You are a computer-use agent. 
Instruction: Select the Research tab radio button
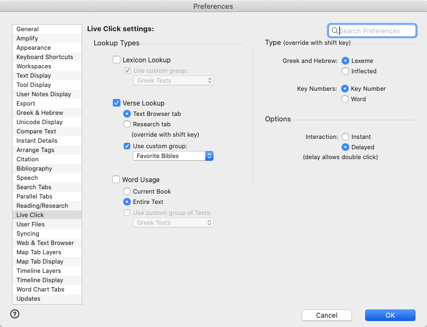click(x=127, y=124)
